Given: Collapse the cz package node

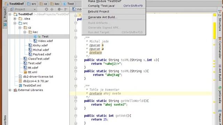Looking at the screenshot, I should pos(20,28).
